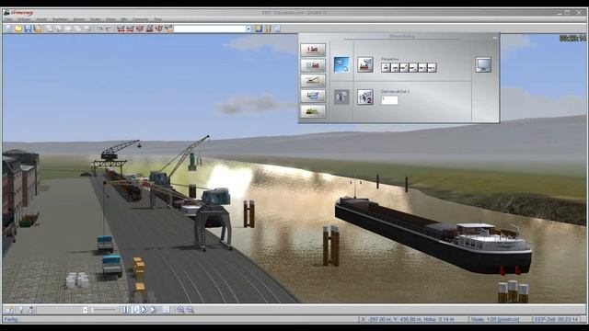Viewport: 589px width, 331px height.
Task: Speed up with the double-arrow fast-forward button
Action: point(144,310)
